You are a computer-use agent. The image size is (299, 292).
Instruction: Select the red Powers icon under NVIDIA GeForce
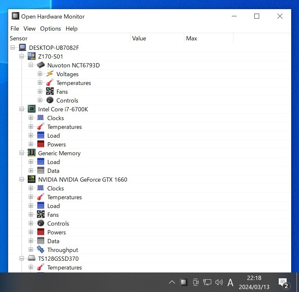tap(40, 232)
